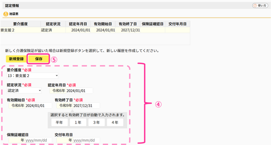Open the 要介護度 dropdown showing 13：要支援２

click(x=33, y=76)
